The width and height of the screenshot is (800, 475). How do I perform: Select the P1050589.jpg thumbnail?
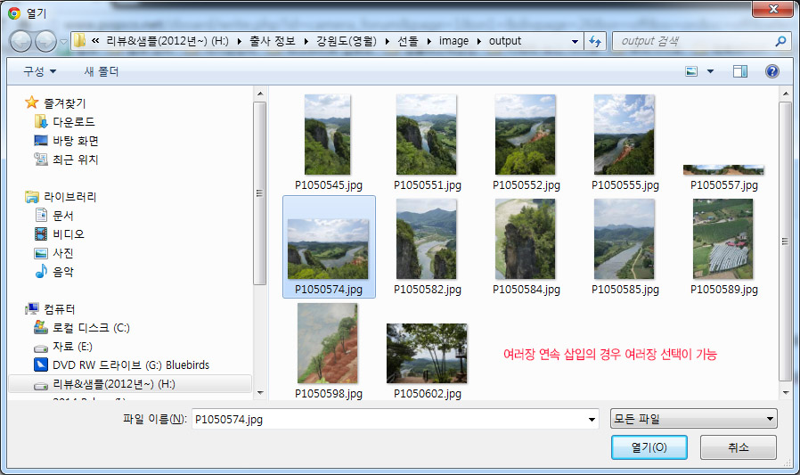723,247
